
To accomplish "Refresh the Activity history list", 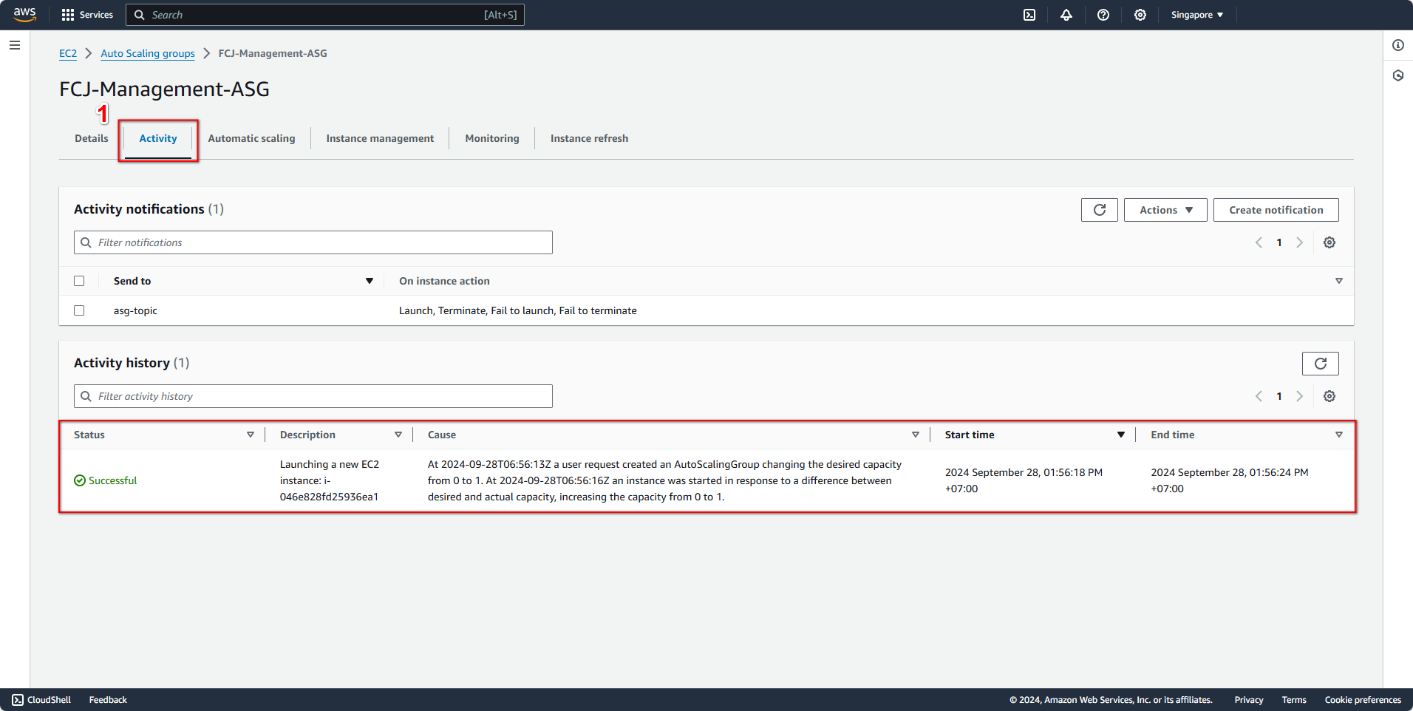I will 1321,364.
